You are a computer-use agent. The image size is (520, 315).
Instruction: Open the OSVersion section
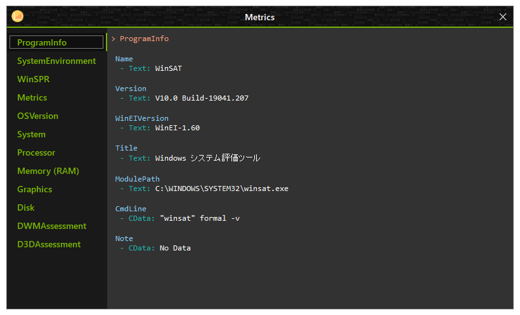coord(38,116)
